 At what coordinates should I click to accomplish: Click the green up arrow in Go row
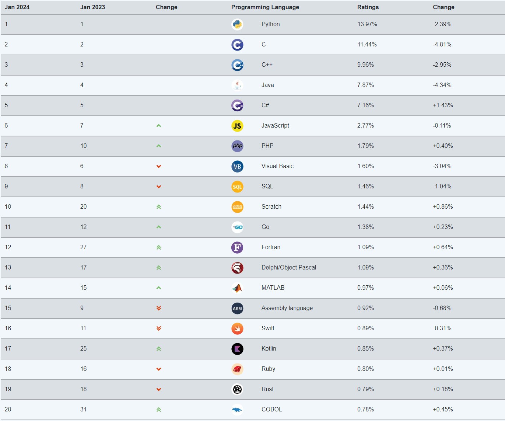(159, 227)
